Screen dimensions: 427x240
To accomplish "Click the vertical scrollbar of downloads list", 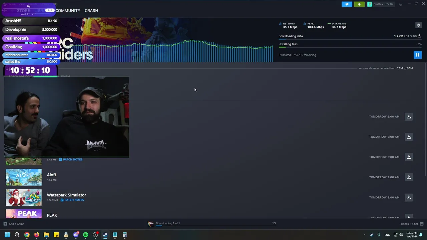I will coord(425,120).
